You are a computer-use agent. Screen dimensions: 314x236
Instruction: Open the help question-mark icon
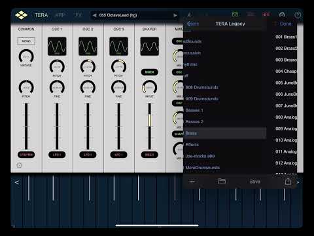298,15
